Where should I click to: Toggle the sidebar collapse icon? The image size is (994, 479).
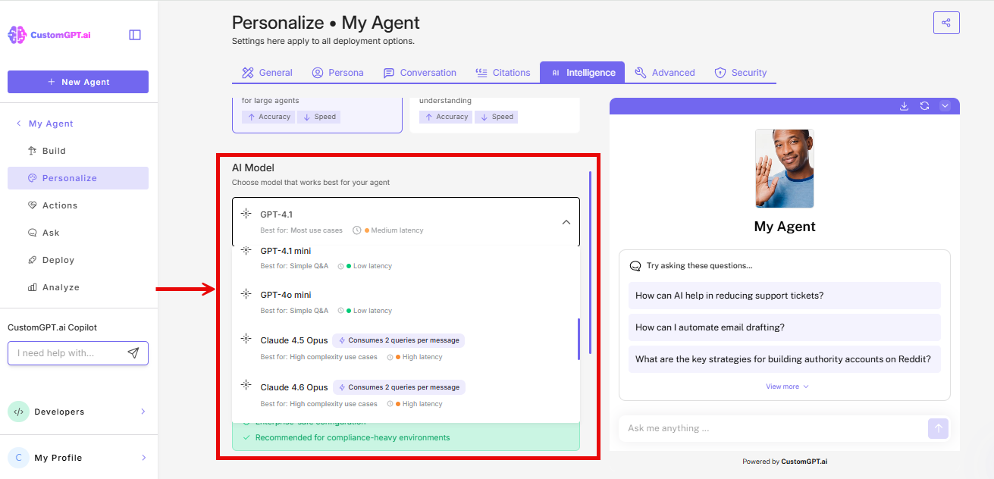[x=134, y=35]
